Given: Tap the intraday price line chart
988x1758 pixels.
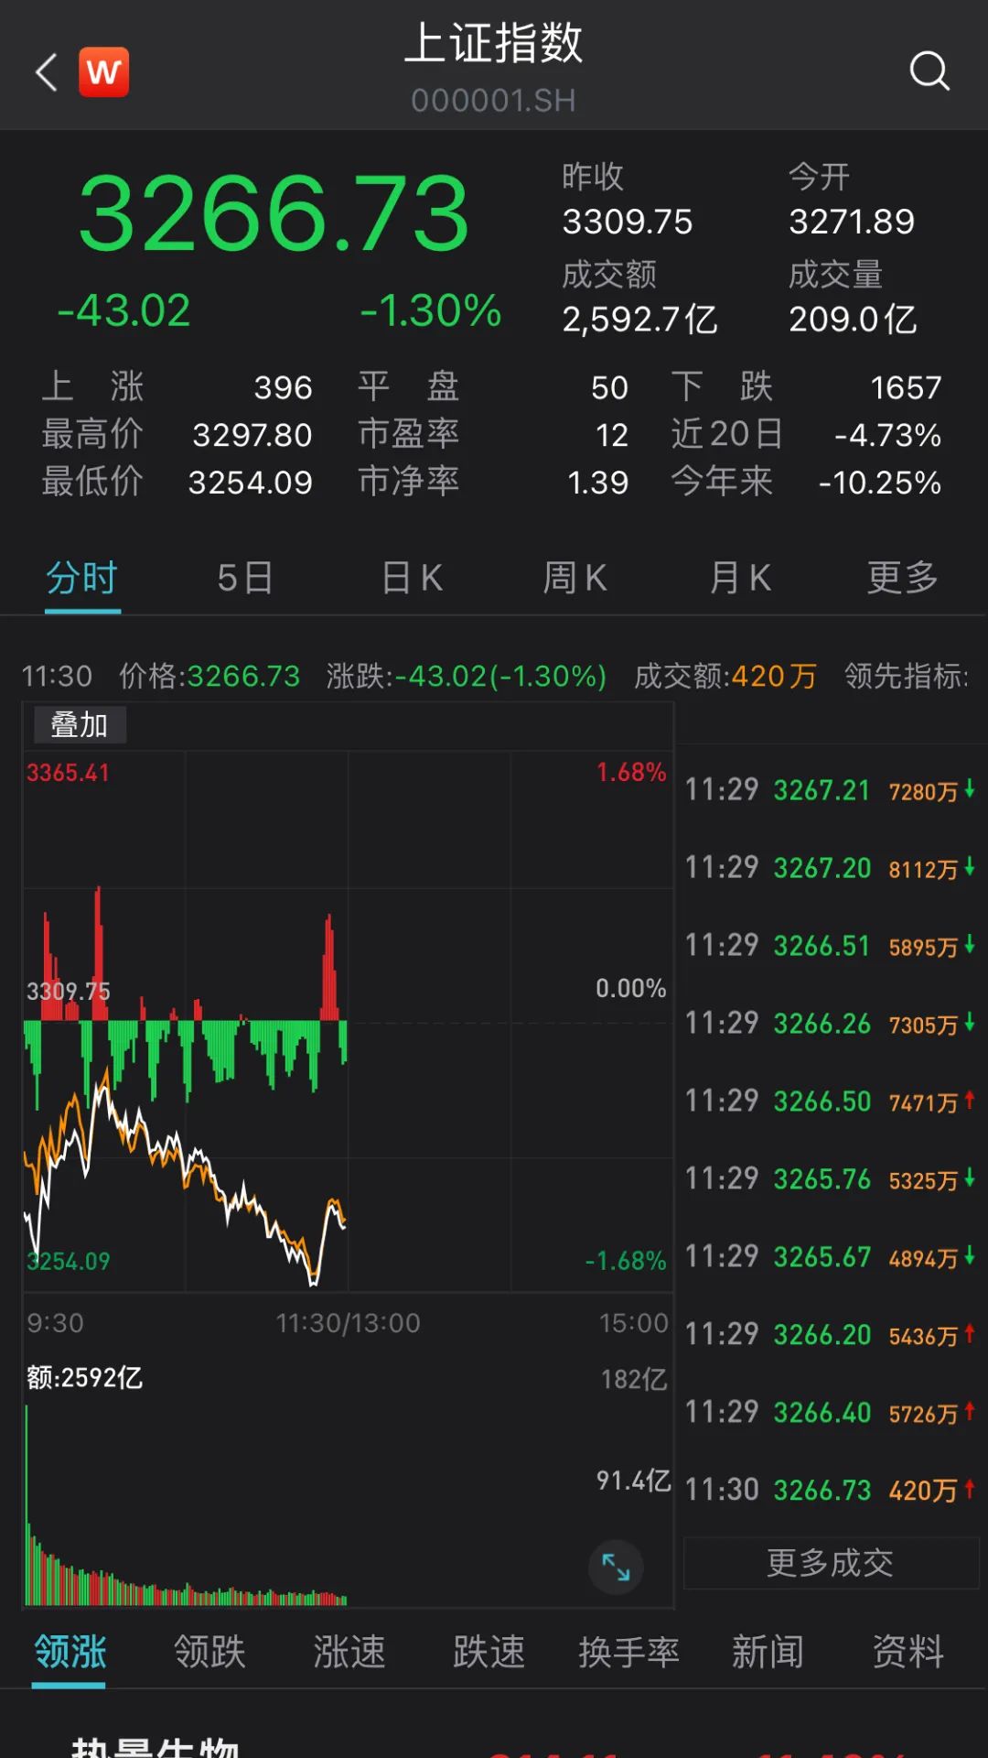Looking at the screenshot, I should click(349, 1021).
